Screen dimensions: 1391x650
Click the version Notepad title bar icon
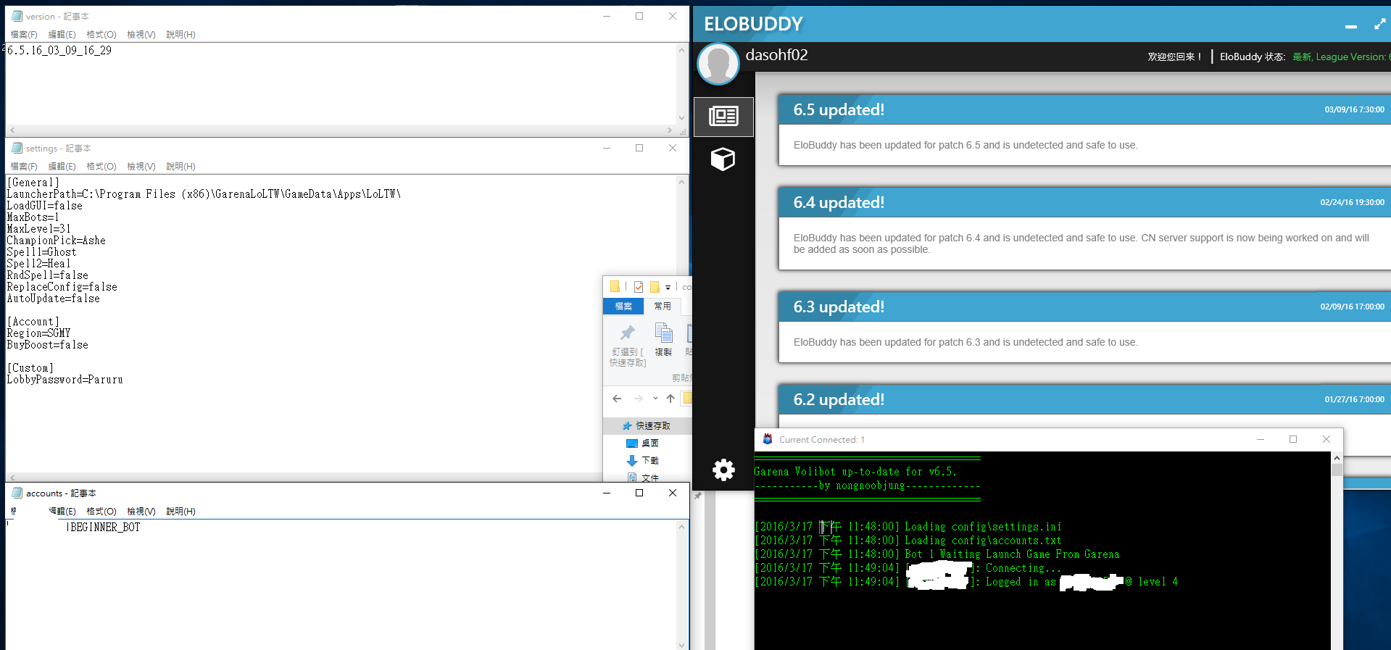coord(17,16)
